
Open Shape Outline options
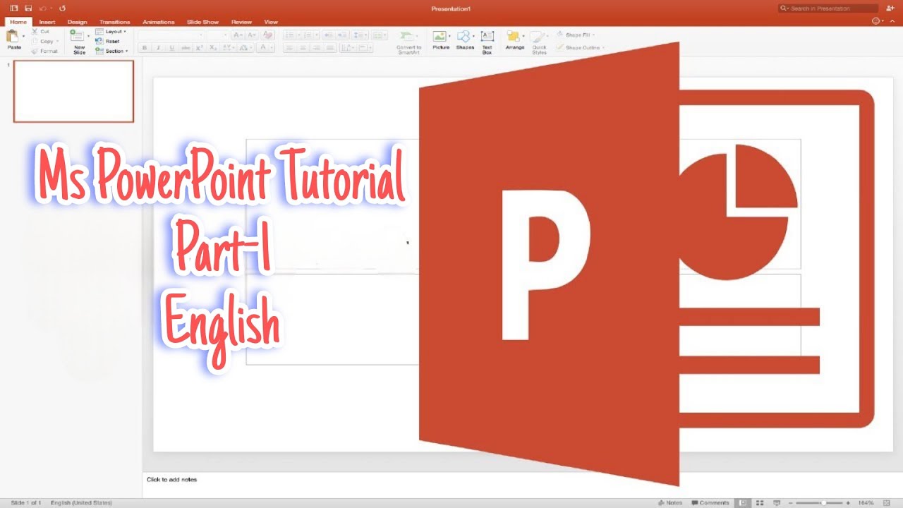point(580,47)
